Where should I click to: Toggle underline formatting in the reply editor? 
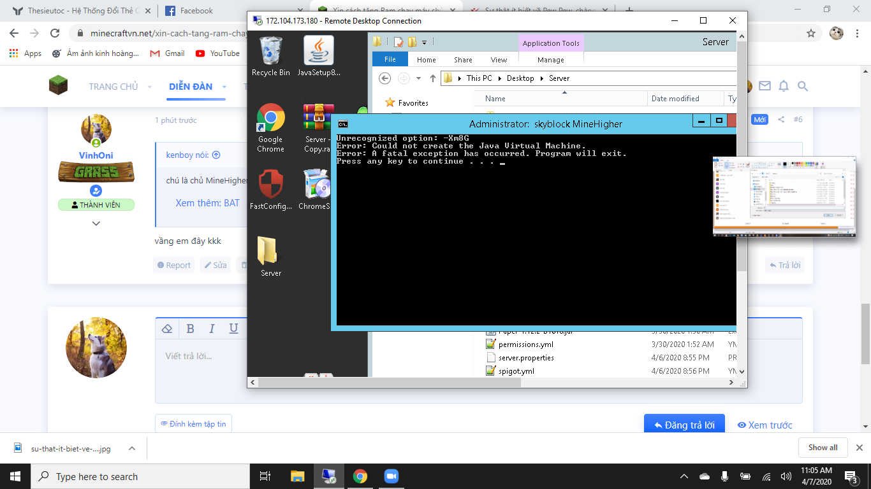[233, 329]
